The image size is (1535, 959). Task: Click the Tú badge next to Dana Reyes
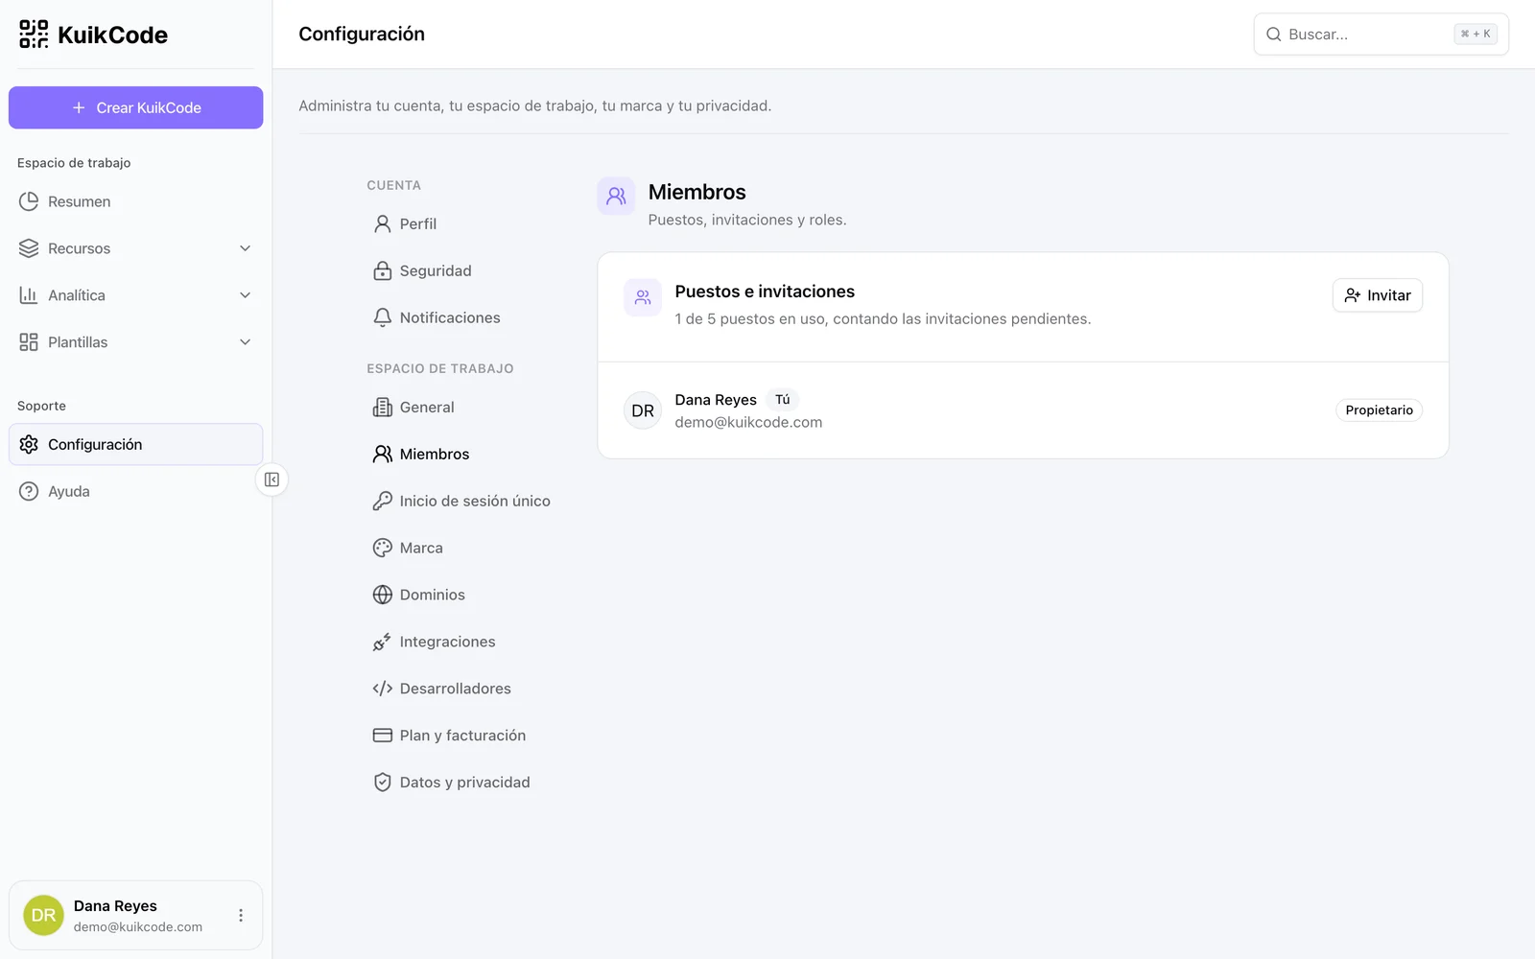coord(783,400)
